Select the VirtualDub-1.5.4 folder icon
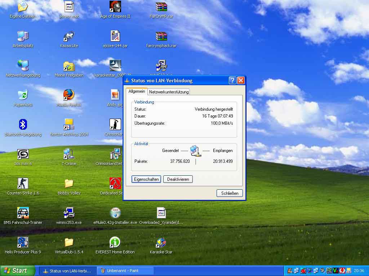The image size is (369, 276). point(69,245)
